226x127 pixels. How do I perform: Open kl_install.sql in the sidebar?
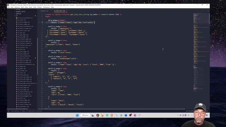[23, 47]
